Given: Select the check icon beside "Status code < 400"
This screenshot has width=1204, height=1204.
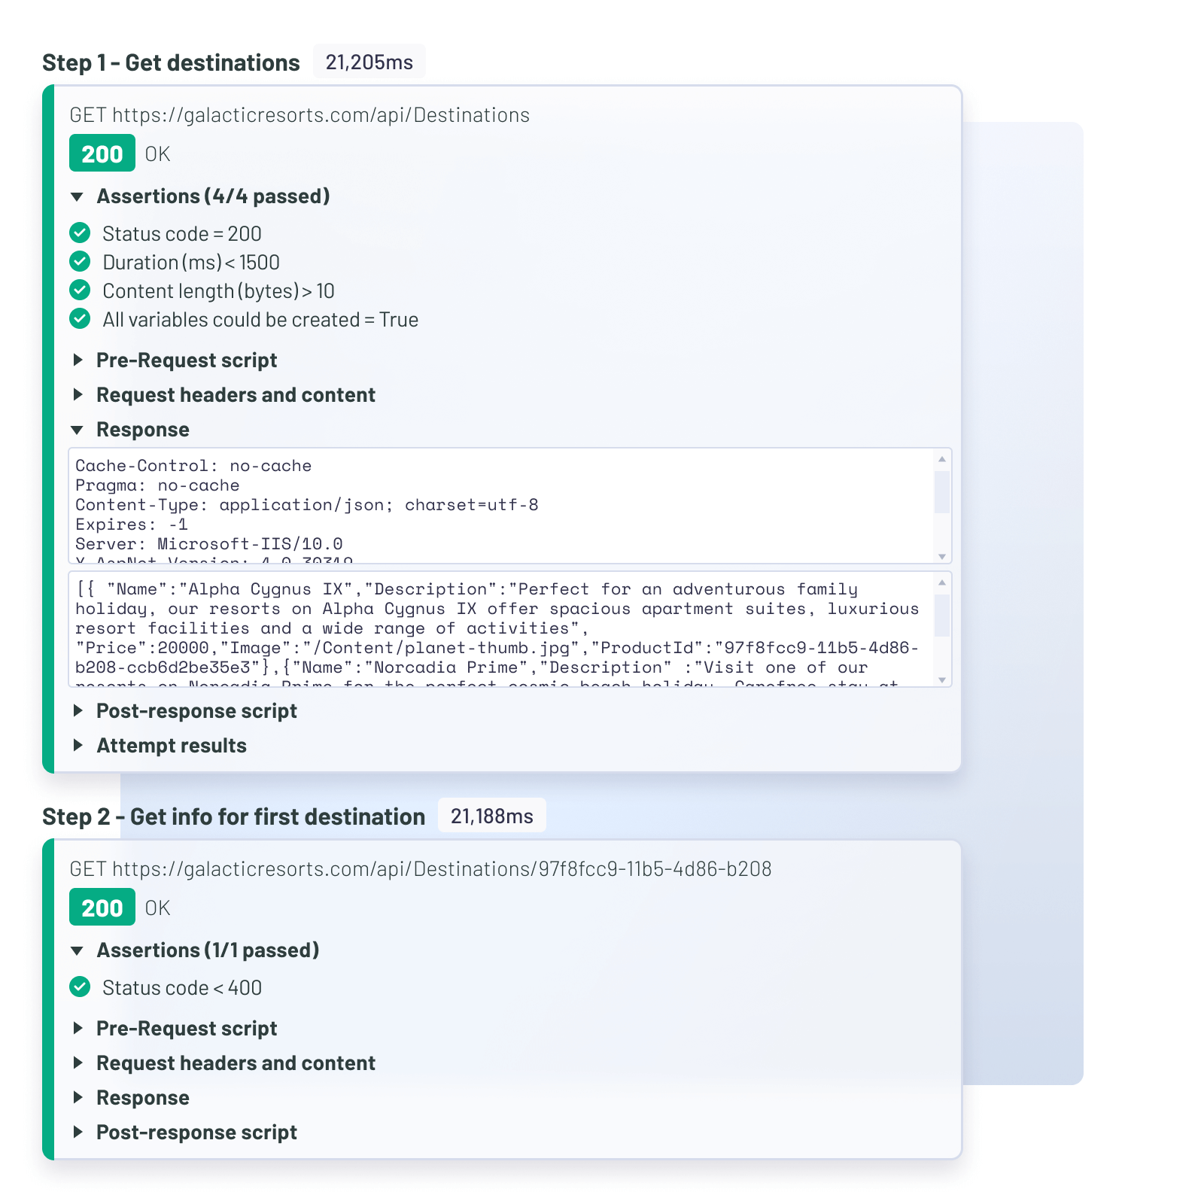Looking at the screenshot, I should coord(81,987).
